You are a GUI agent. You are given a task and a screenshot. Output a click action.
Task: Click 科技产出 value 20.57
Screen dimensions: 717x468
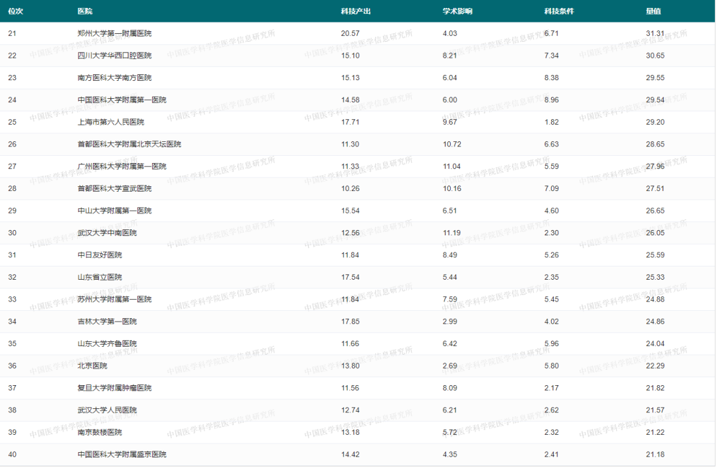click(x=351, y=33)
